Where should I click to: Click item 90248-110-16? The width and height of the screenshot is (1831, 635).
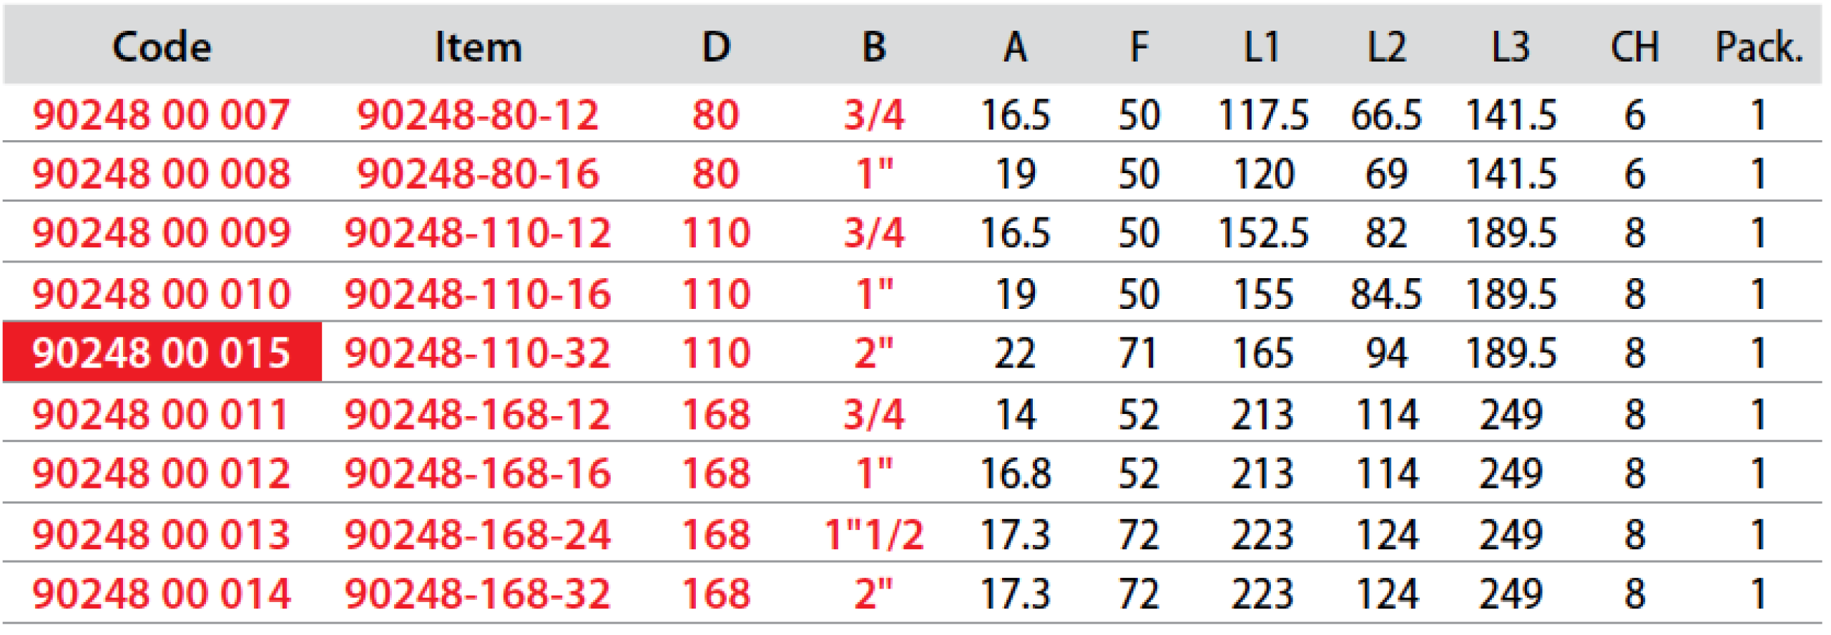[478, 294]
